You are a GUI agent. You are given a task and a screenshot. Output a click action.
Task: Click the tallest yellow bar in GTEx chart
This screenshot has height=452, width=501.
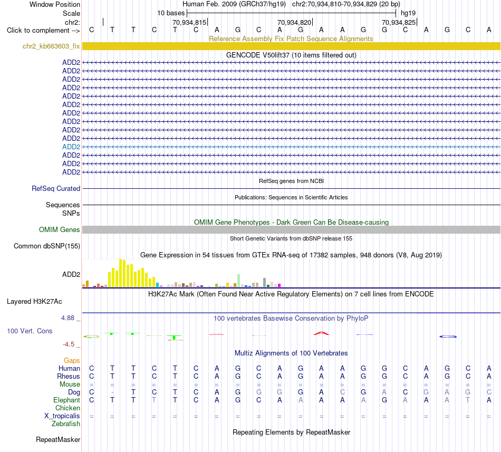click(120, 273)
